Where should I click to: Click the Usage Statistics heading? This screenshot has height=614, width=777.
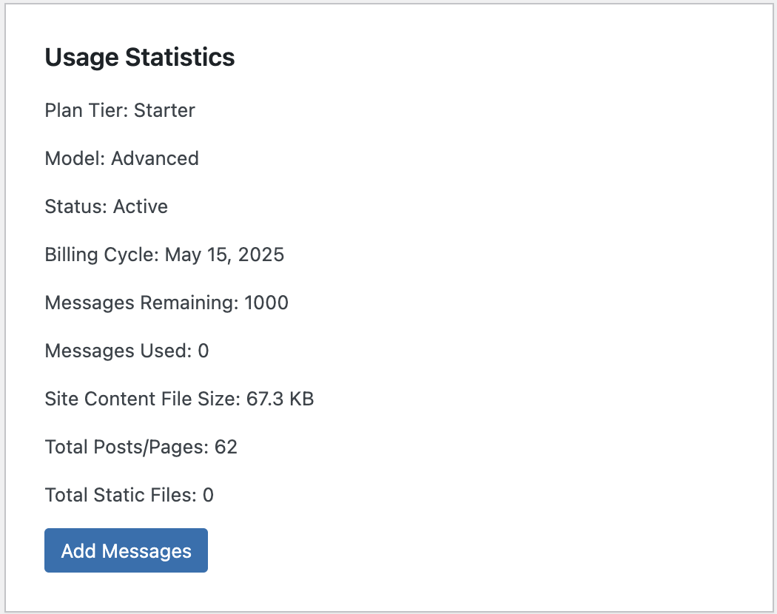[140, 58]
